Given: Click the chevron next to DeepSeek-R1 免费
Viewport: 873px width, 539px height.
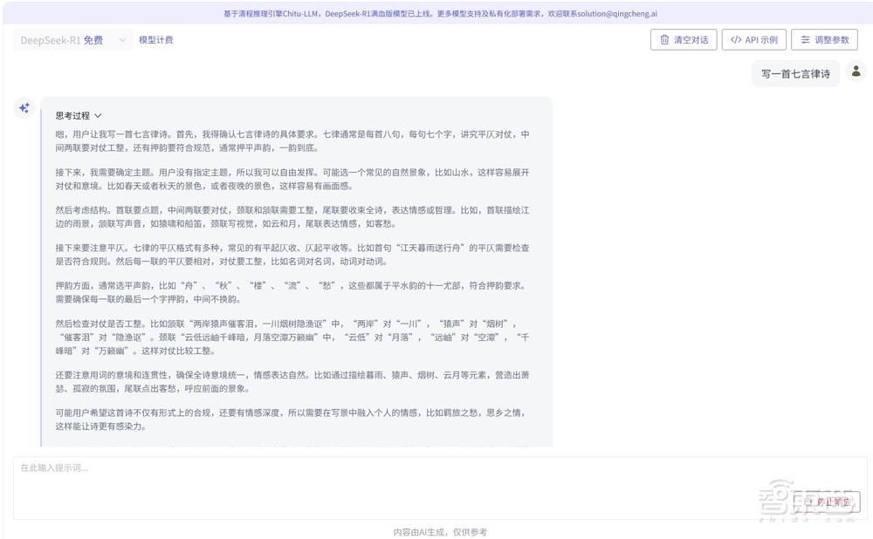Looking at the screenshot, I should pos(120,39).
